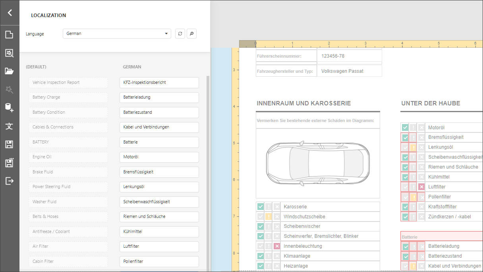Viewport: 483px width, 272px height.
Task: Click the KFZ-Inspektionsbericht translation field
Action: click(159, 82)
